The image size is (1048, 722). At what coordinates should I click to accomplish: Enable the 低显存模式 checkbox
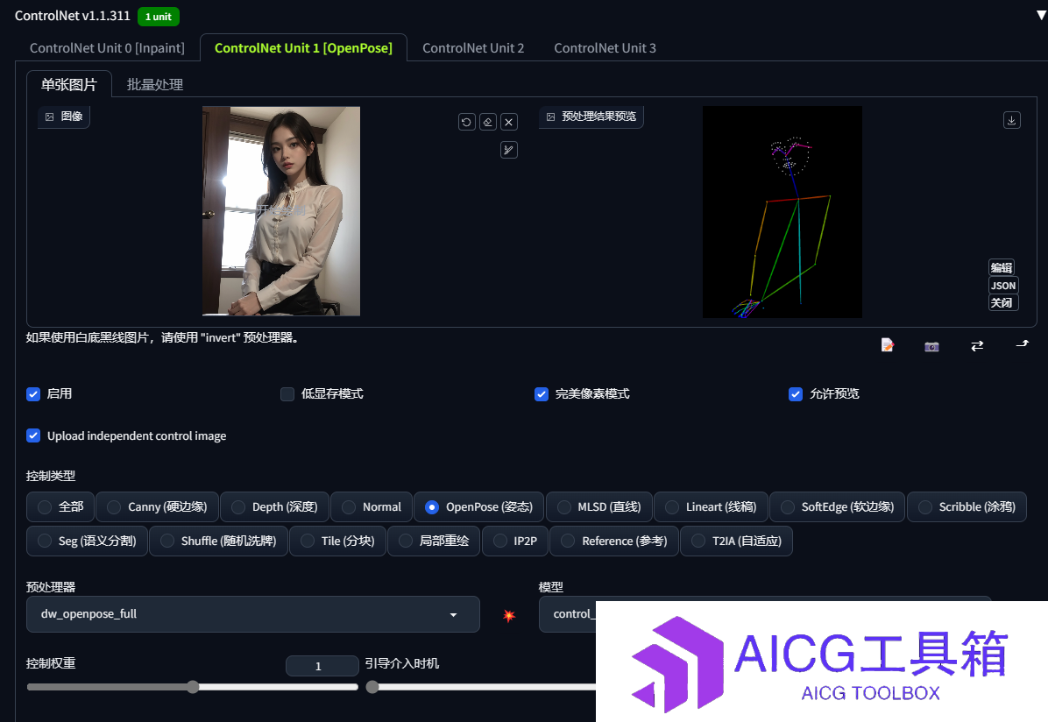pos(287,394)
